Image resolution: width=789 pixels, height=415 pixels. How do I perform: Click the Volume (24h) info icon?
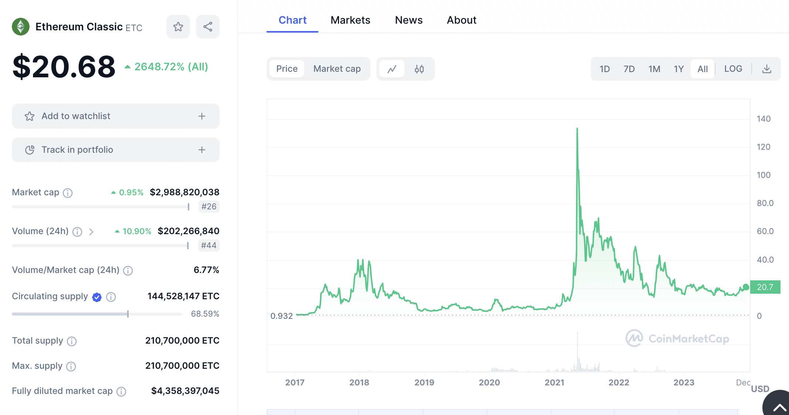[77, 232]
